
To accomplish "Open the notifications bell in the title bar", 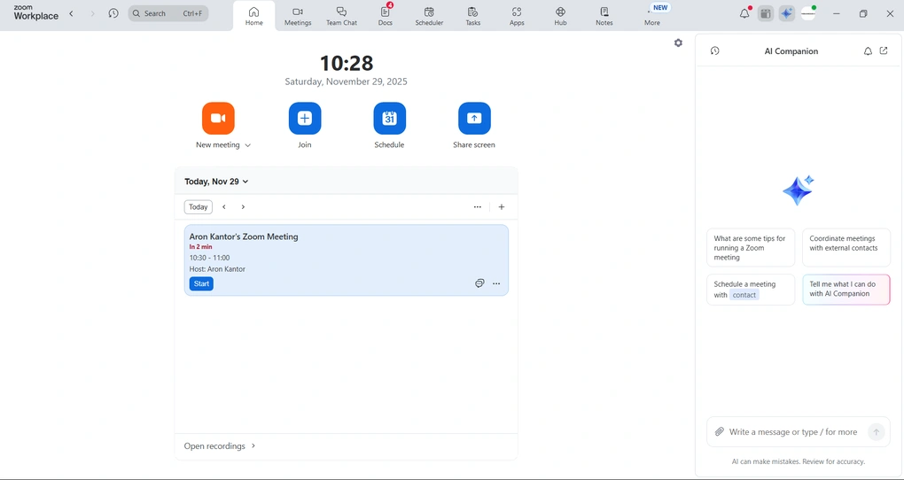I will [x=744, y=13].
